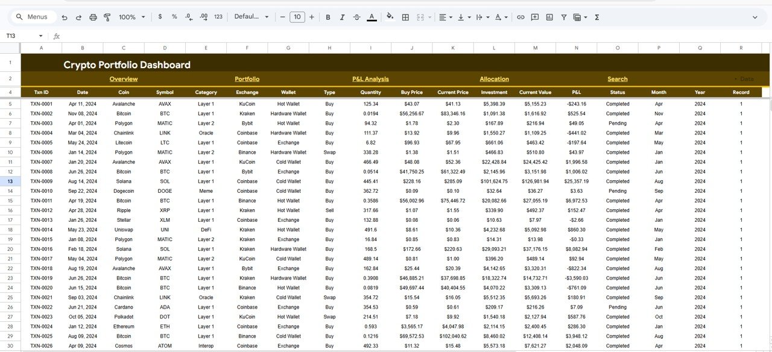This screenshot has height=352, width=772.
Task: Apply percent format
Action: pos(174,17)
